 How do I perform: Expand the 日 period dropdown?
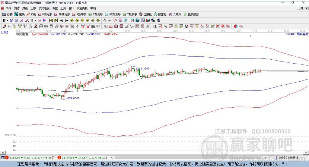click(x=7, y=20)
